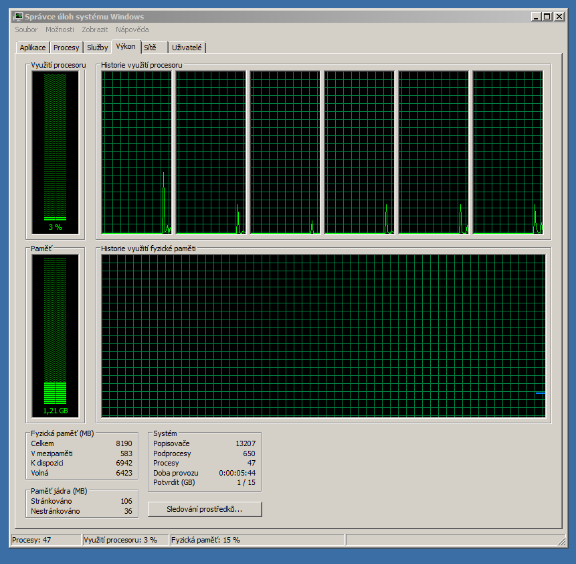The image size is (576, 564).
Task: Select the Výkon tab
Action: tap(126, 46)
